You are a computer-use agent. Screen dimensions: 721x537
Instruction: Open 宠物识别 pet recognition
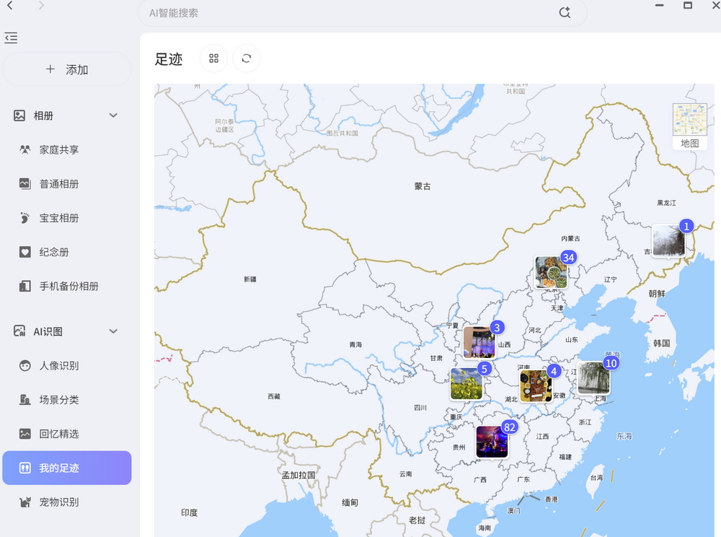pyautogui.click(x=59, y=502)
